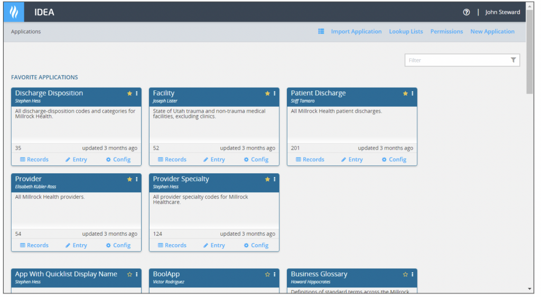Screen dimensions: 541x297
Task: Click author name Joseph Lister
Action: pyautogui.click(x=165, y=101)
